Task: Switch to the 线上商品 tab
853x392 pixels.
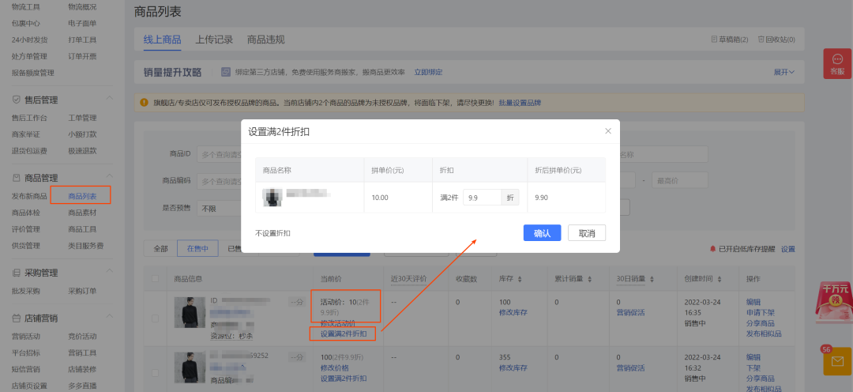Action: tap(162, 40)
